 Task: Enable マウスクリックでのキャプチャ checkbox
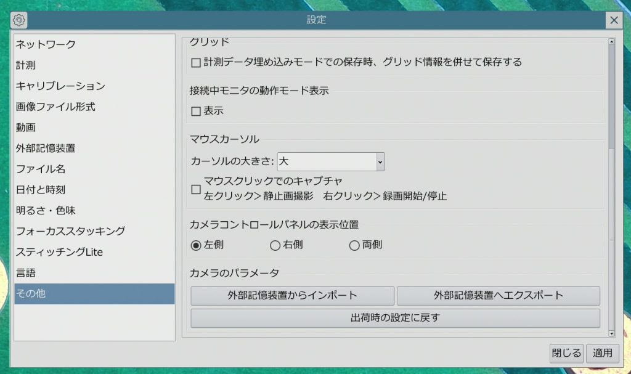(x=196, y=189)
